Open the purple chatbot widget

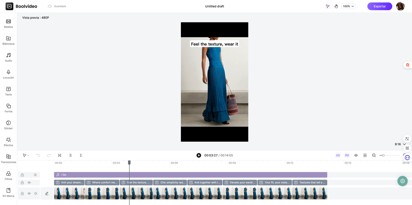pos(407,157)
